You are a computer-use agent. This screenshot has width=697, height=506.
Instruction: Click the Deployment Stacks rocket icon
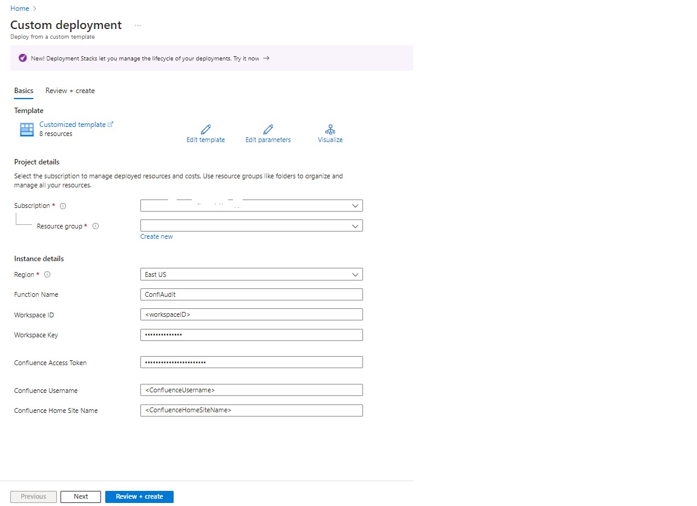click(x=22, y=58)
